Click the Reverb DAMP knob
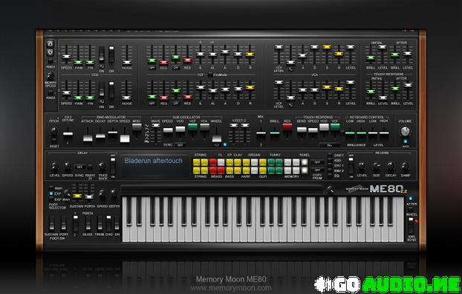The height and width of the screenshot is (294, 462). 405,167
